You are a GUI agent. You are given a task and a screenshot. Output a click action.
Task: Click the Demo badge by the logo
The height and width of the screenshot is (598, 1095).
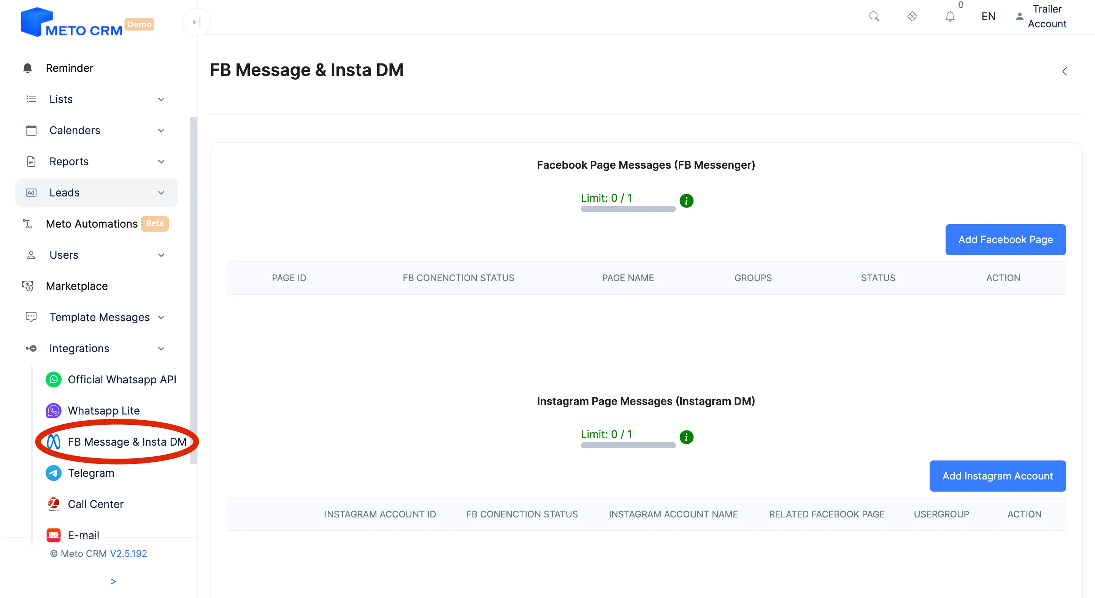point(139,24)
